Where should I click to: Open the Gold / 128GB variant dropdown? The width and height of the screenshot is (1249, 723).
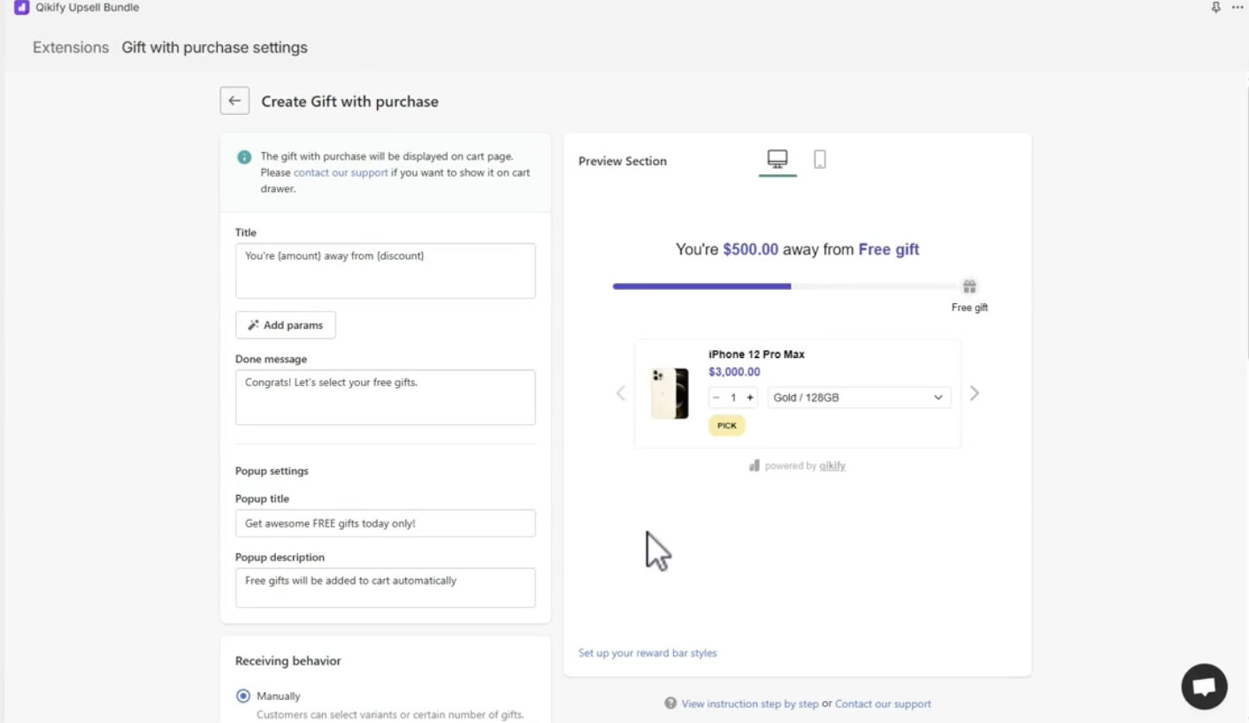[859, 398]
